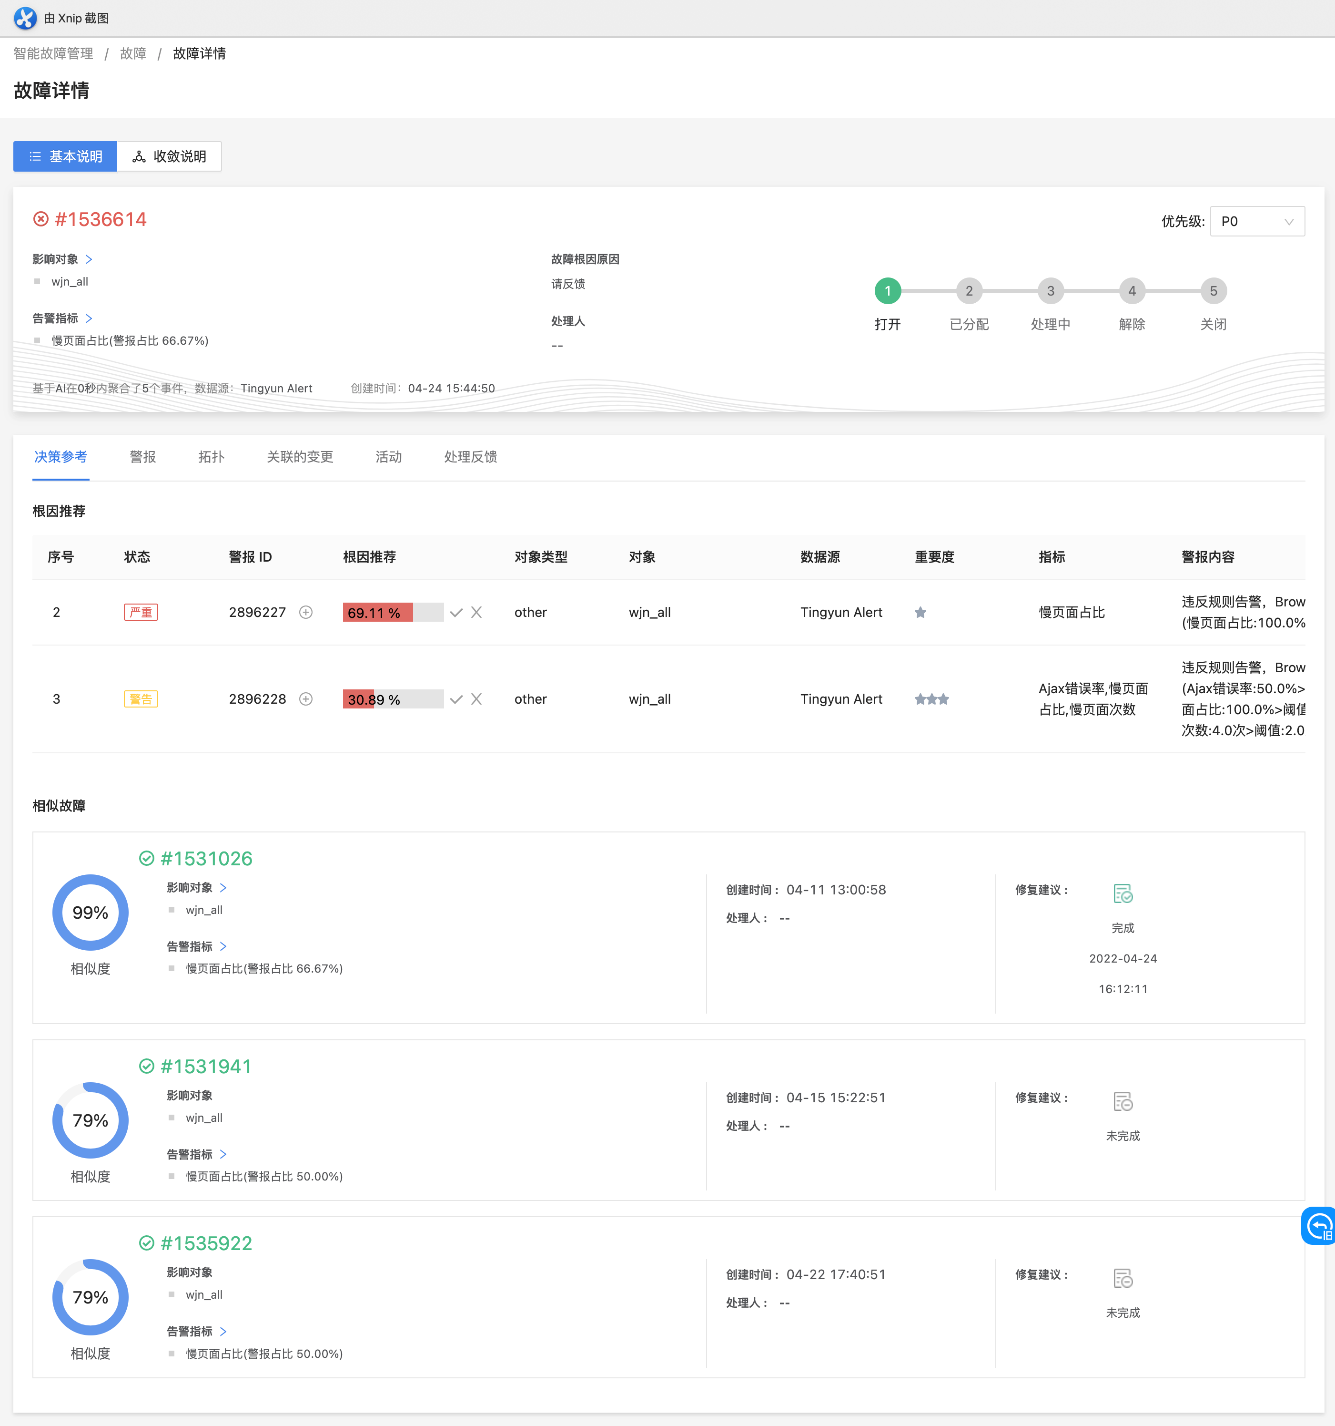Open the 警报 tab
The image size is (1335, 1426).
tap(142, 457)
